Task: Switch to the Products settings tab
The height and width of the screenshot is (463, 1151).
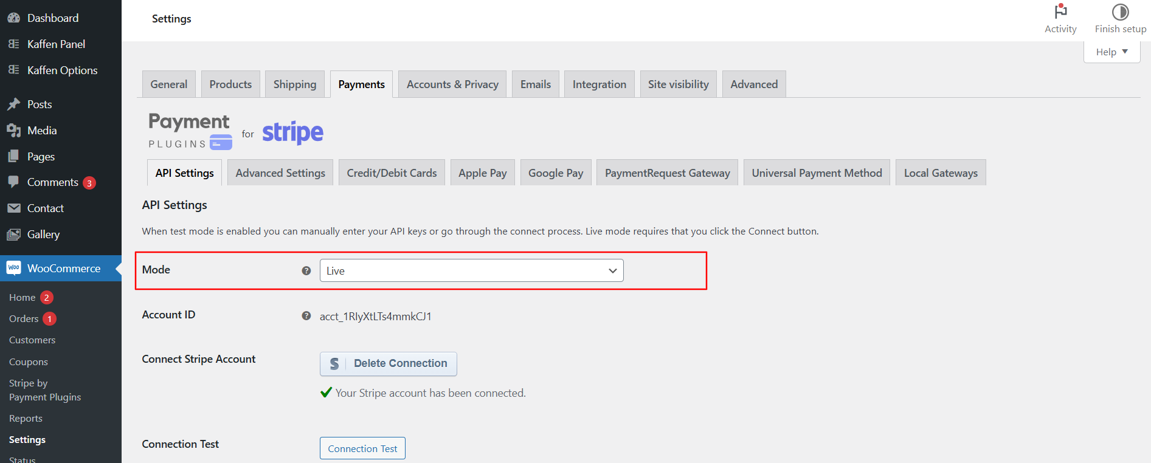Action: coord(230,84)
